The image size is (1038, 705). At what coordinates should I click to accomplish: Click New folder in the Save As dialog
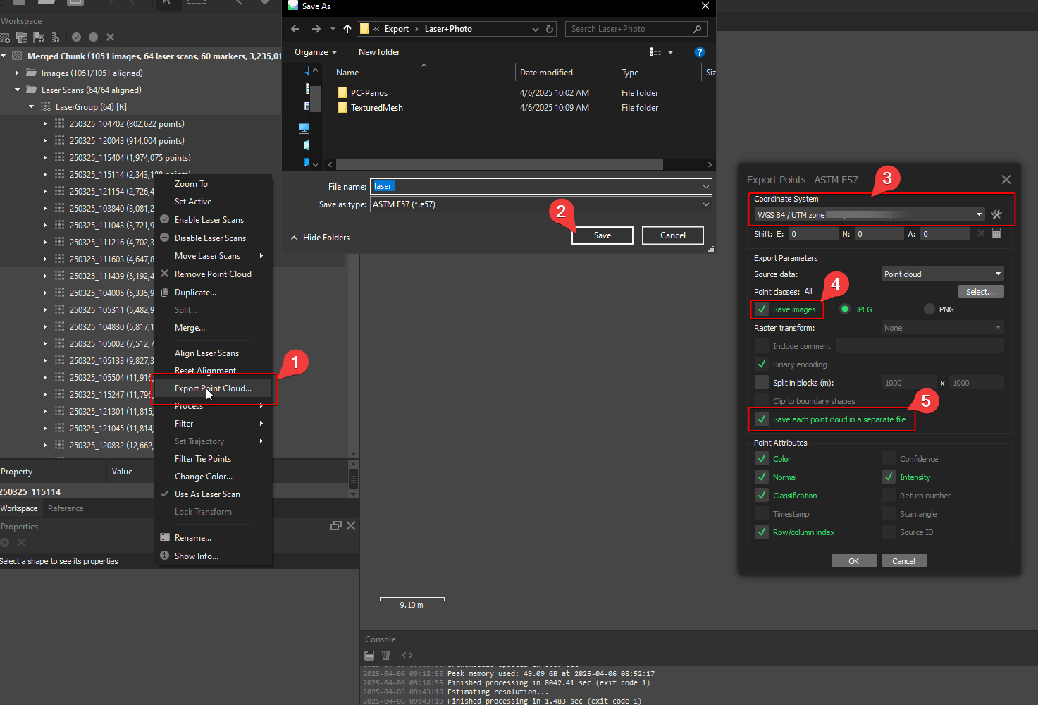pyautogui.click(x=379, y=52)
